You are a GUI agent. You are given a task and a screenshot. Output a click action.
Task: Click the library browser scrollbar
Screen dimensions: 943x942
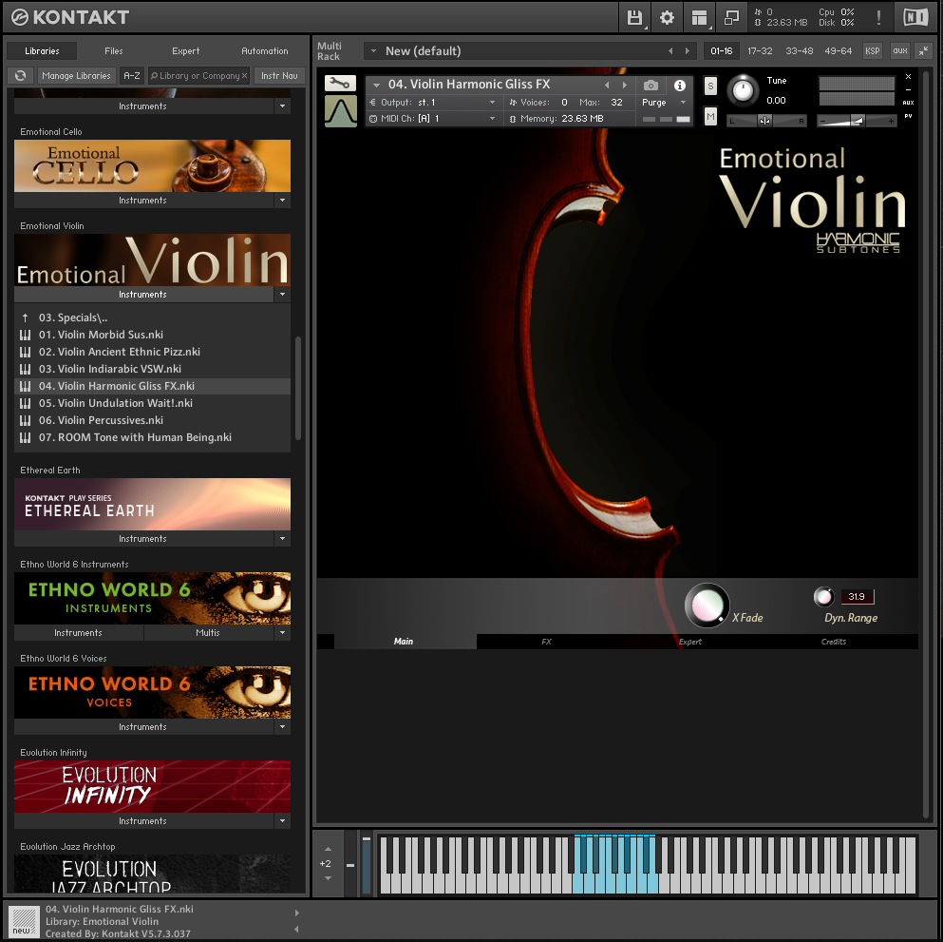[297, 388]
